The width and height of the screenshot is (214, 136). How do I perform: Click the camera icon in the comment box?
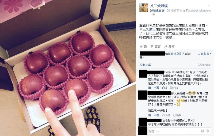coord(202,131)
